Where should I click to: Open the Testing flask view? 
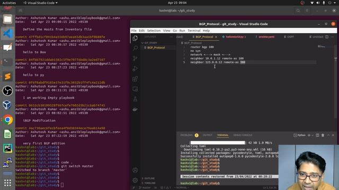click(135, 99)
